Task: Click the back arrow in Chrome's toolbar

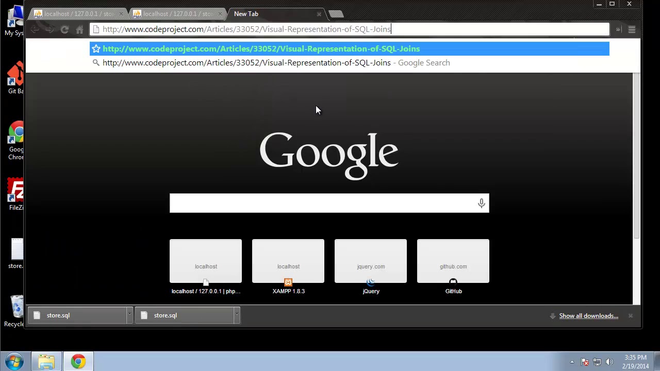Action: click(35, 29)
